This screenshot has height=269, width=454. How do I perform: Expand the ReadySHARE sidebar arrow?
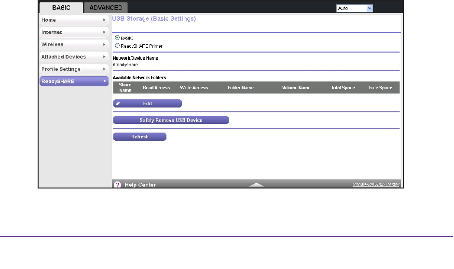point(104,81)
